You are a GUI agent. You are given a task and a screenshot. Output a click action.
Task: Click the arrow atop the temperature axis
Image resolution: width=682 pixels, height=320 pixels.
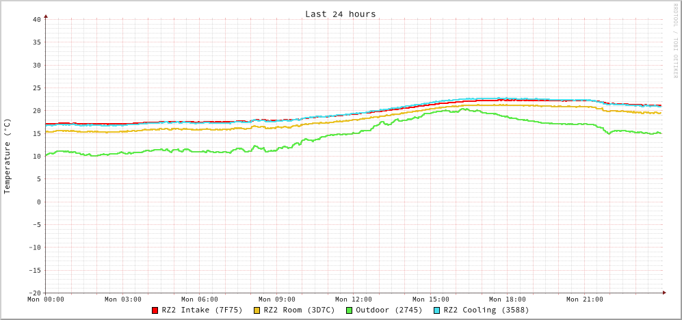[x=46, y=16]
